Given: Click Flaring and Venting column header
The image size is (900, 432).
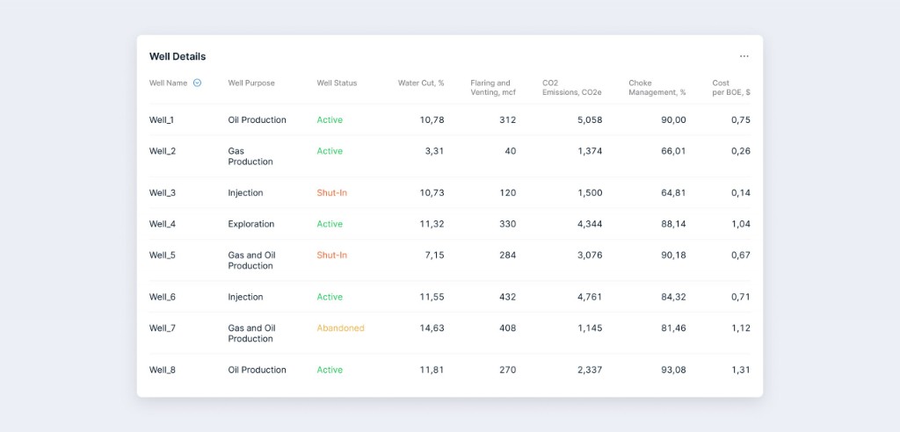Looking at the screenshot, I should coord(490,88).
